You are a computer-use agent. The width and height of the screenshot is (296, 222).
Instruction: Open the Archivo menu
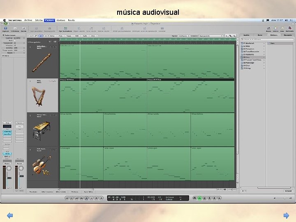(28, 20)
